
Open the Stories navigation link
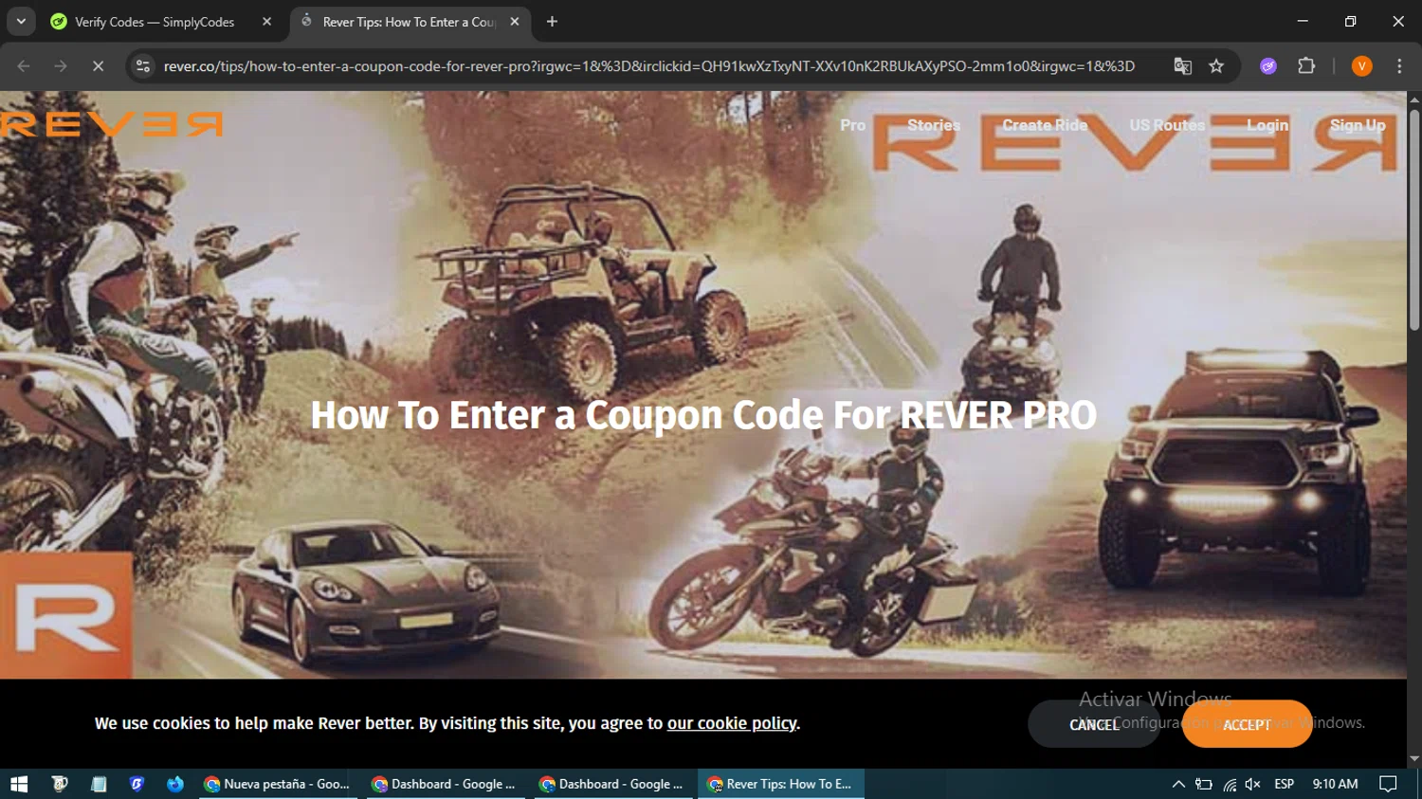[934, 125]
